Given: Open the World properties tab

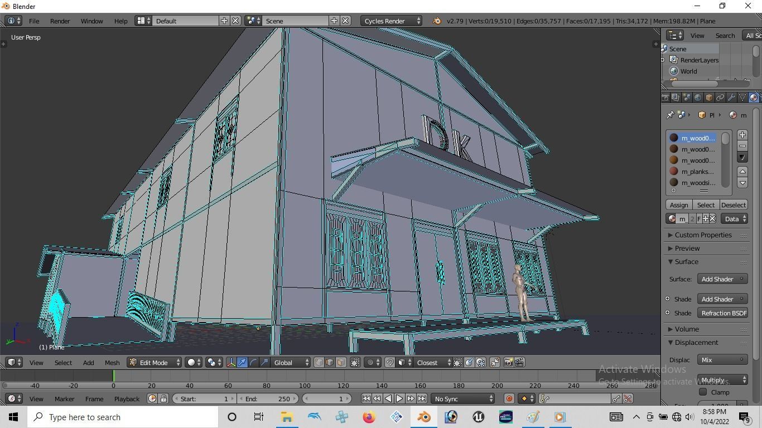Looking at the screenshot, I should 698,98.
